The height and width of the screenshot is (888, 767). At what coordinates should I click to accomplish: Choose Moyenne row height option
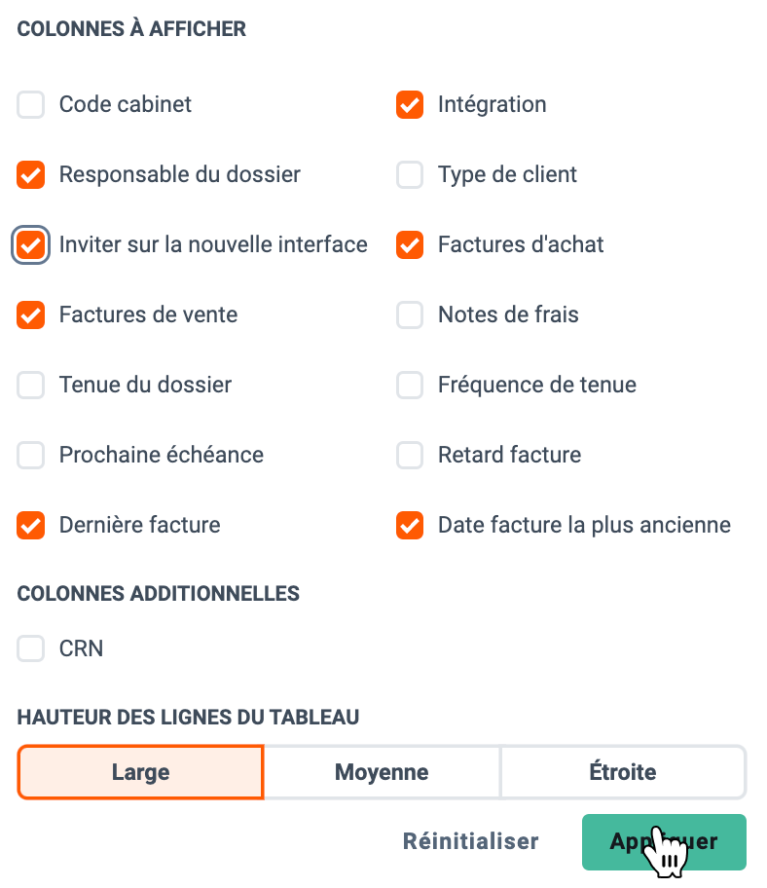pos(383,772)
